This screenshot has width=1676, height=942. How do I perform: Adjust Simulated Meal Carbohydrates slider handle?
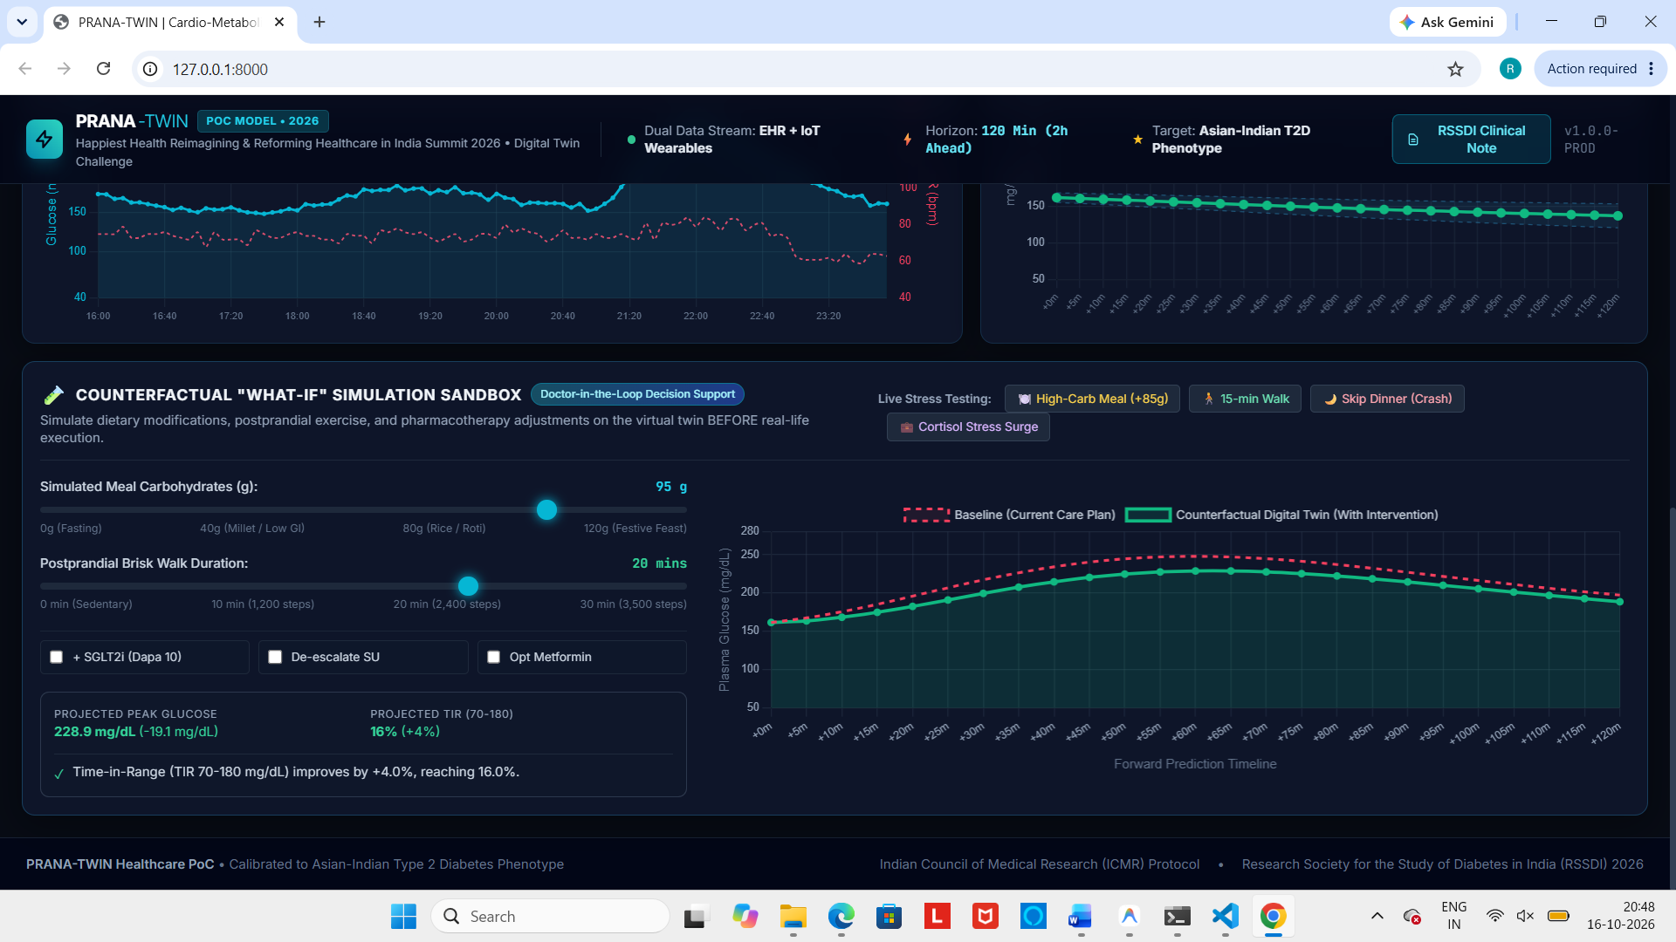[x=546, y=510]
